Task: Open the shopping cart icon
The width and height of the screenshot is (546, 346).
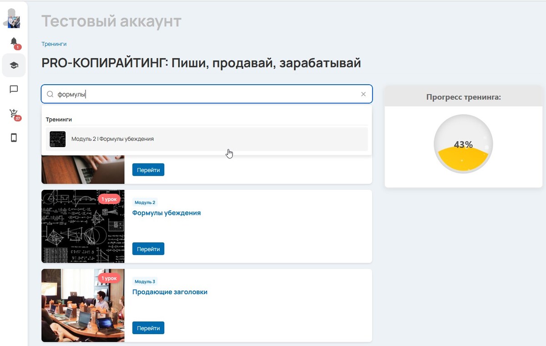Action: click(x=14, y=113)
